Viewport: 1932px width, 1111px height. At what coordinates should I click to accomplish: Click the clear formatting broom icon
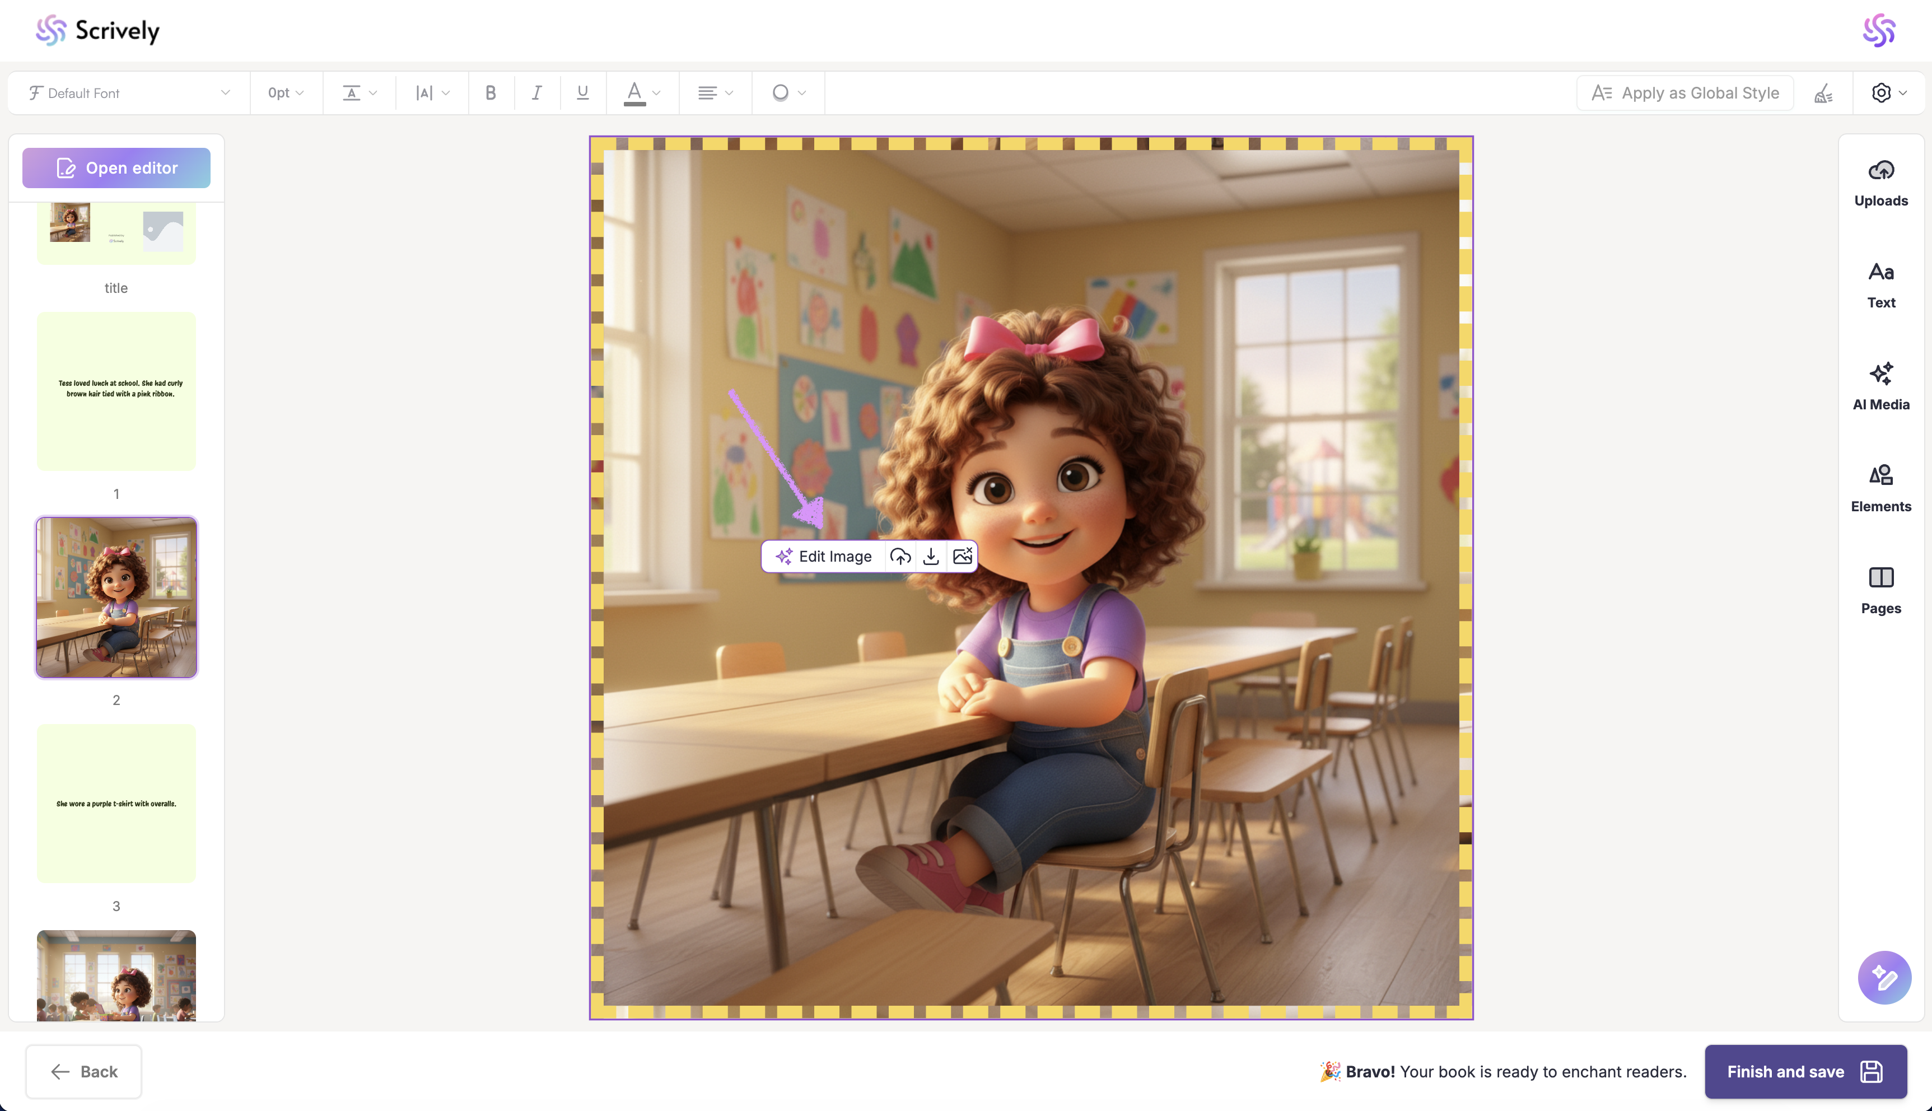click(x=1823, y=93)
